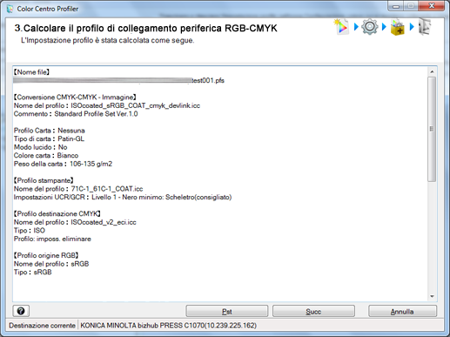Go back with the Pst button
Viewport: 450px width, 337px height.
tap(227, 311)
